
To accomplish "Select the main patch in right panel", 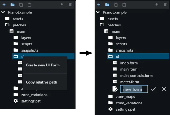I will (x=112, y=31).
